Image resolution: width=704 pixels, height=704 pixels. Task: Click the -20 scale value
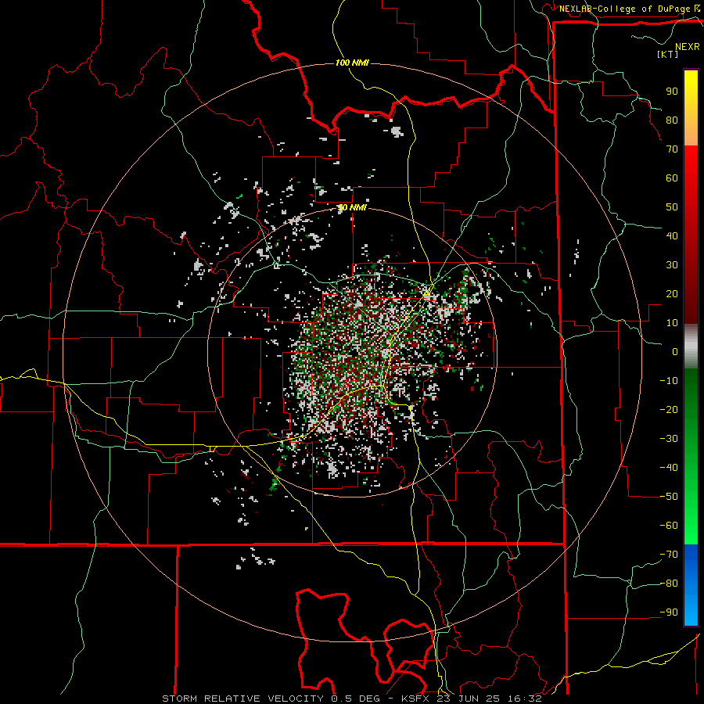coord(669,409)
